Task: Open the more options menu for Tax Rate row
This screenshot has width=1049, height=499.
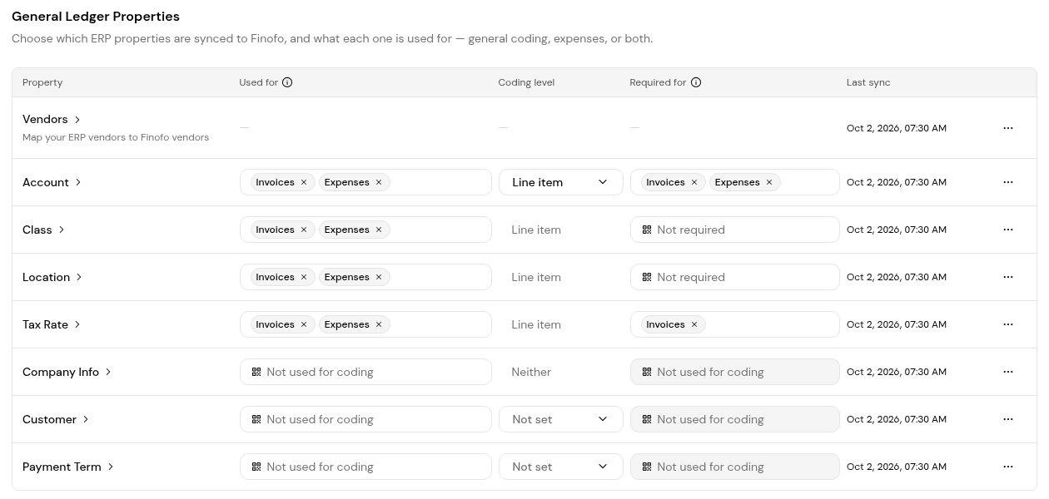Action: (1008, 324)
